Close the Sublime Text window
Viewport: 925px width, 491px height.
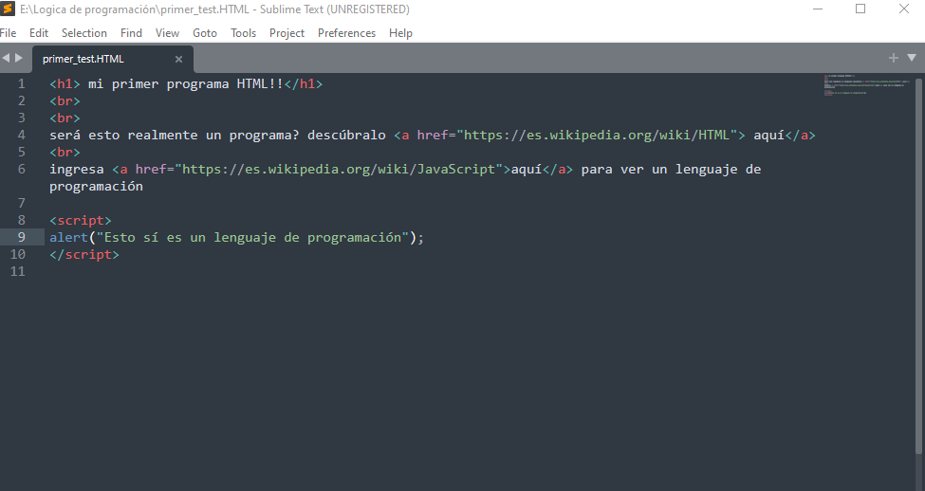(904, 9)
